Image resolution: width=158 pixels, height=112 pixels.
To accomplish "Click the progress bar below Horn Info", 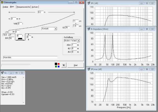I will [16, 65].
